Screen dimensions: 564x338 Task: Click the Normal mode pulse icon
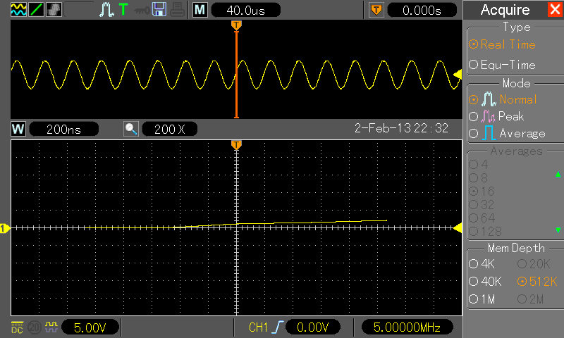tap(489, 99)
